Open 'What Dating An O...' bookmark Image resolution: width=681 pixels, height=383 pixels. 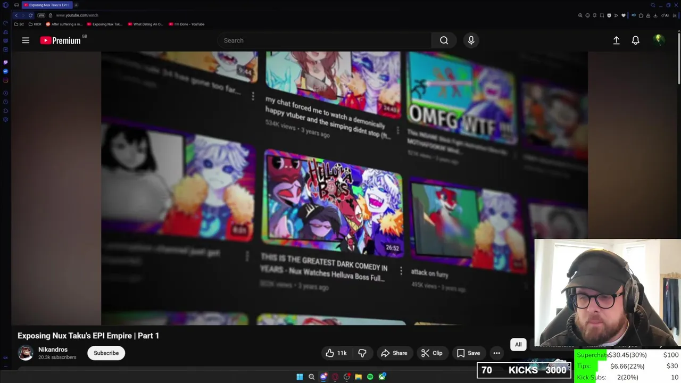[146, 24]
